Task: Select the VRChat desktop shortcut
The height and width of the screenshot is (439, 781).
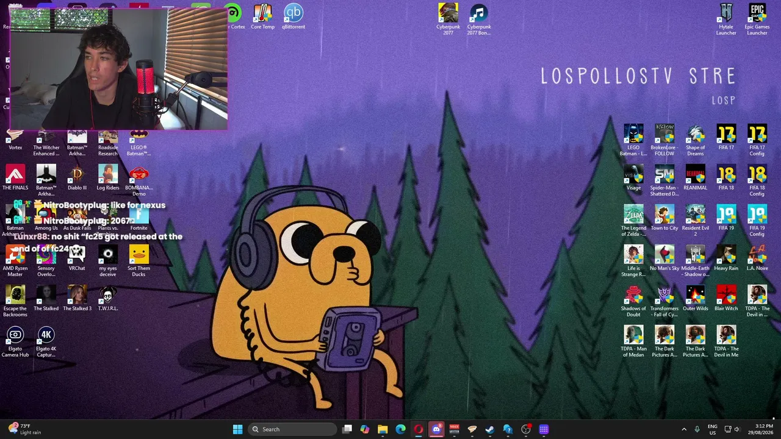Action: [x=77, y=258]
